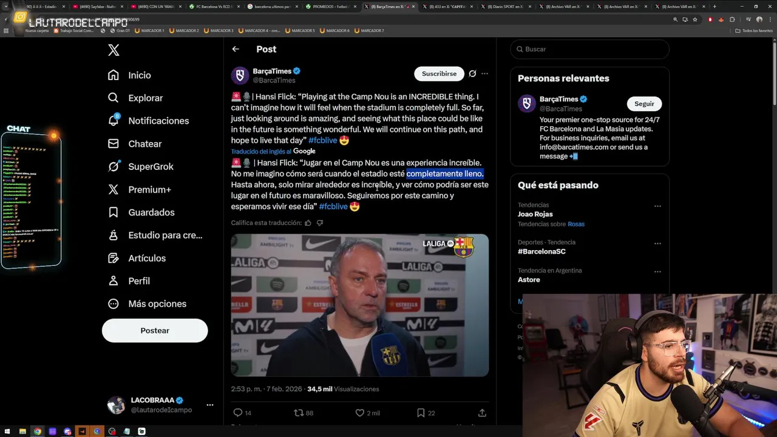Open BarçaTimes avatar on the post
777x437 pixels.
point(240,75)
